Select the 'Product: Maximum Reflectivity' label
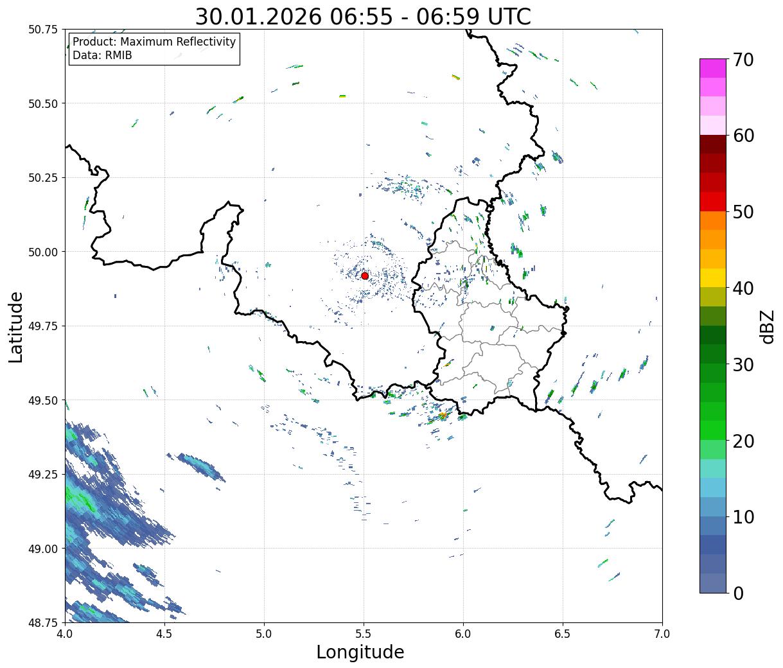The width and height of the screenshot is (783, 668). [154, 42]
